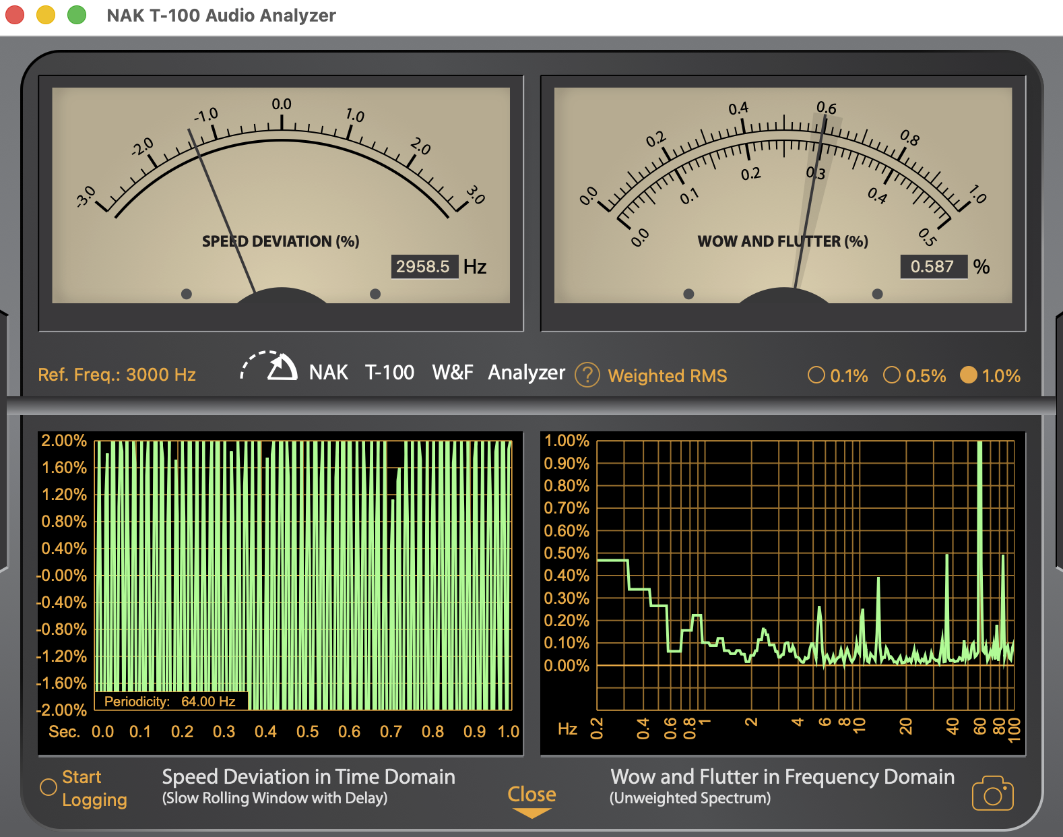
Task: Click the Speed Deviation in Time Domain title
Action: [x=309, y=776]
